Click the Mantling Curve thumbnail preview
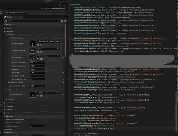Image resolution: width=178 pixels, height=136 pixels. point(33,58)
